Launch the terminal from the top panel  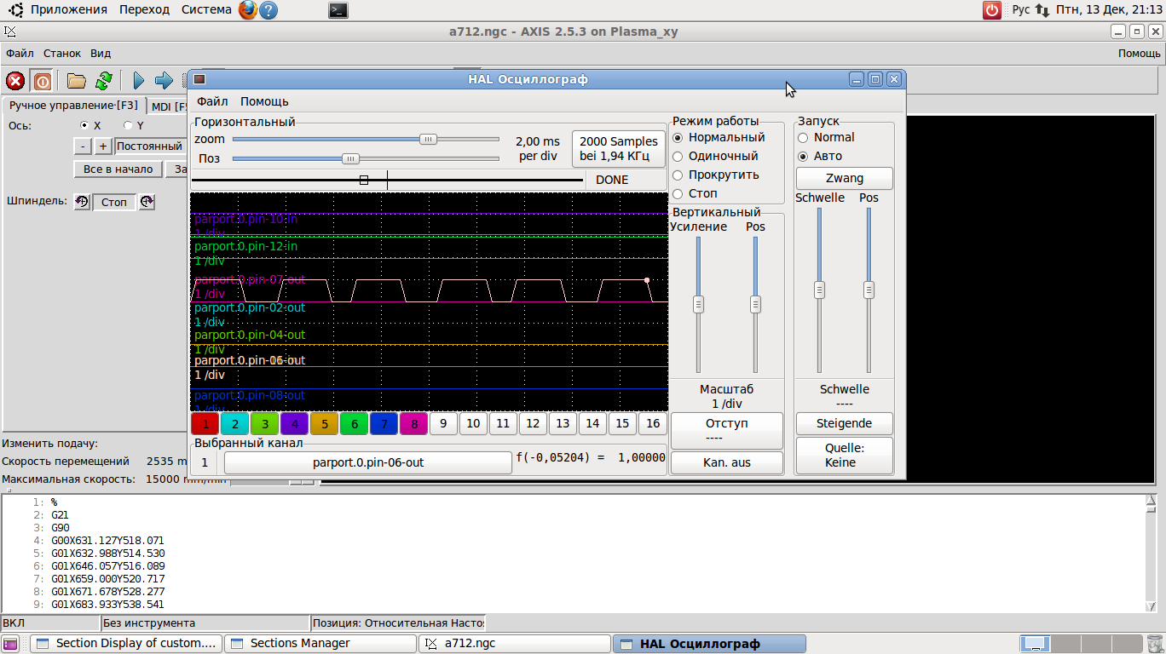click(x=338, y=10)
